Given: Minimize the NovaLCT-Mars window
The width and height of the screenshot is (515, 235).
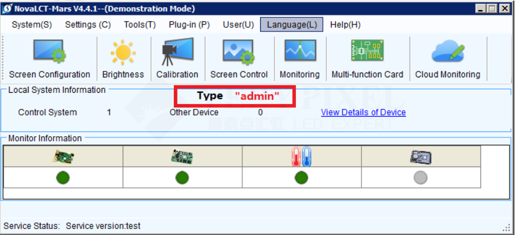Looking at the screenshot, I should pos(481,9).
